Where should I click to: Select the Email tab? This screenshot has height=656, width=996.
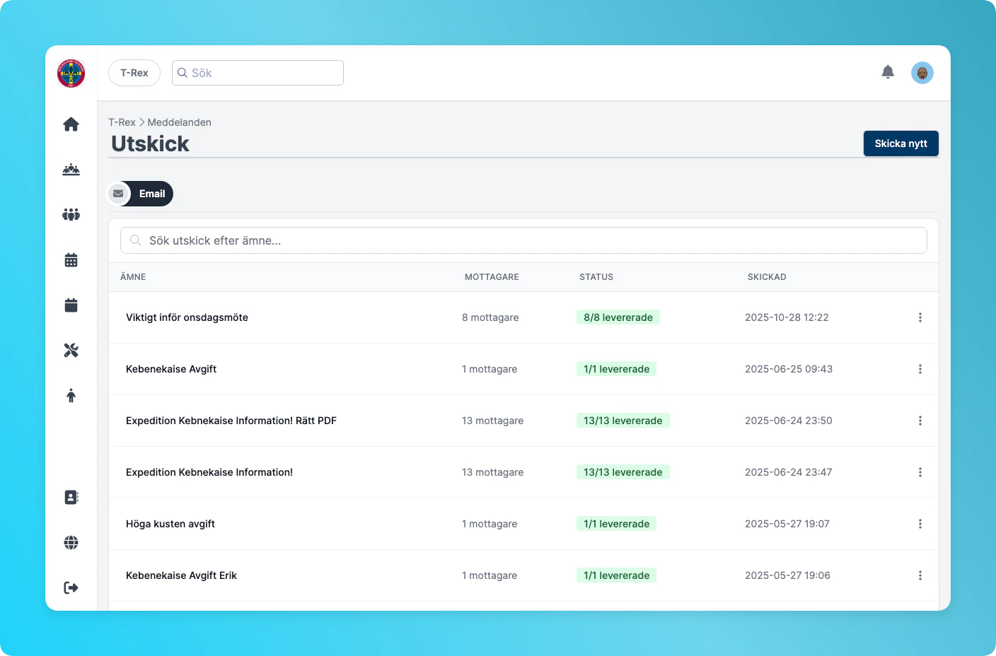[140, 194]
